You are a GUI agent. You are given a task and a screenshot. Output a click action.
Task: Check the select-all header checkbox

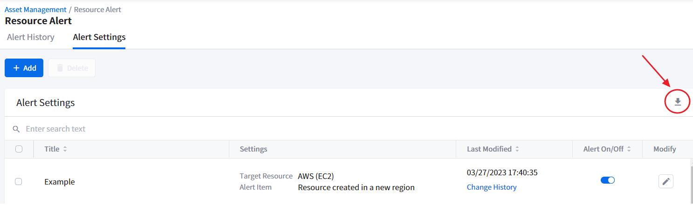(x=19, y=149)
